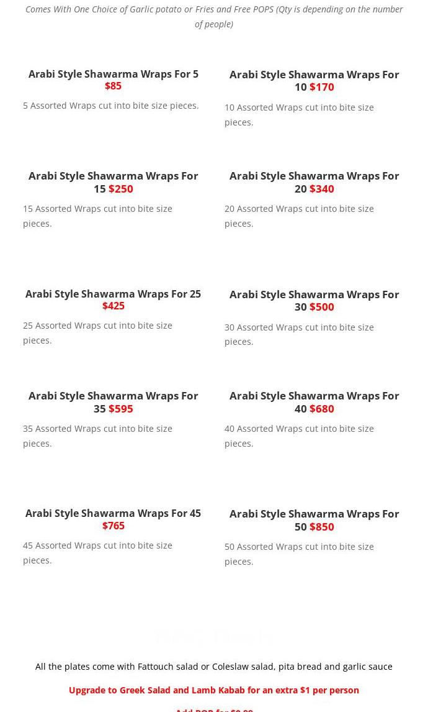Click the Arabi Style Shawarma Wraps For 5 title

pos(113,74)
